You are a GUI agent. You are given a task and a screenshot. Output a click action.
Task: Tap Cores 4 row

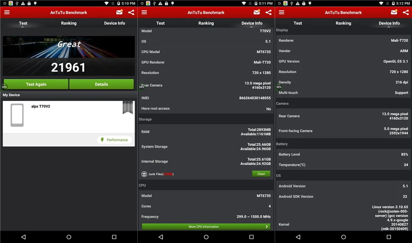(206, 206)
